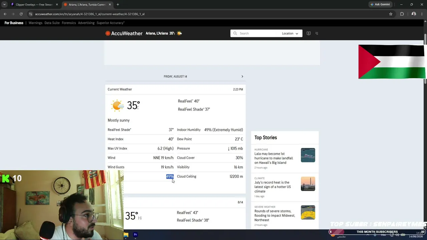The image size is (427, 240).
Task: Click the Ask Gemini button
Action: coord(380,5)
